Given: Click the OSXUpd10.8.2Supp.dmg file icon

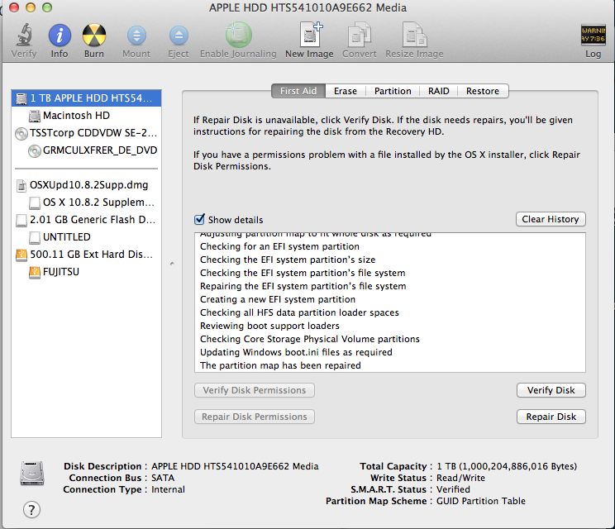Looking at the screenshot, I should (21, 185).
